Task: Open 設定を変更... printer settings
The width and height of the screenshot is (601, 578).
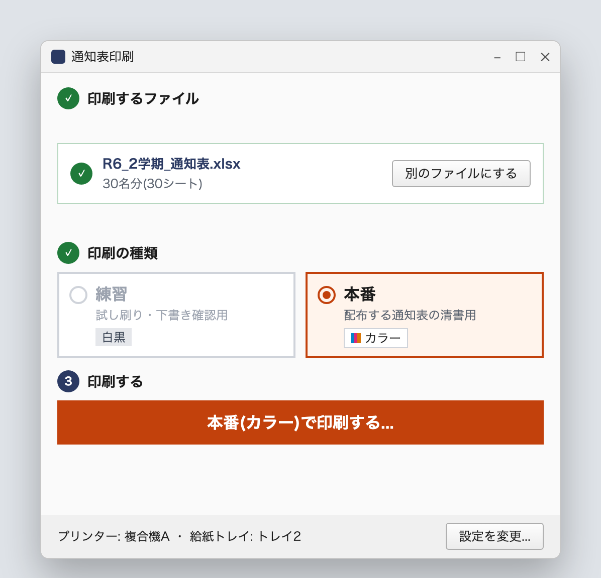Action: point(494,536)
